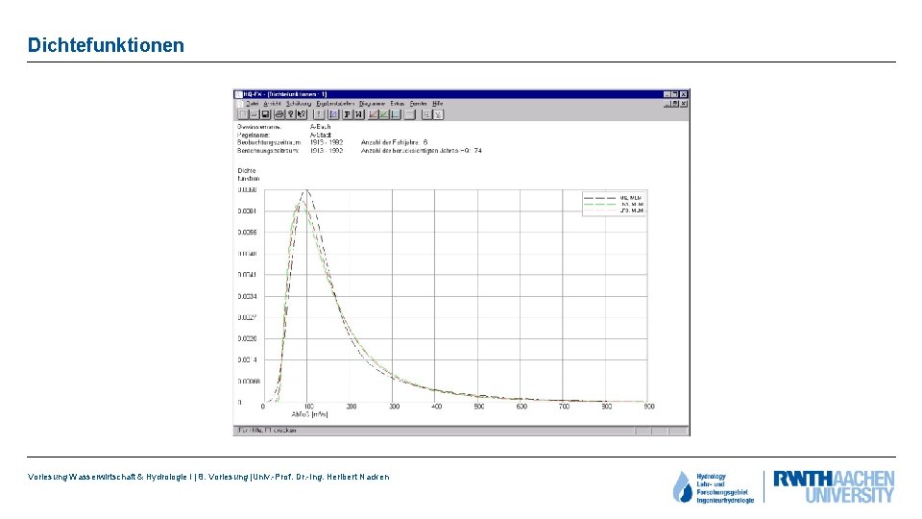The width and height of the screenshot is (922, 519).
Task: Click the exclamation mark toolbar icon
Action: point(319,114)
